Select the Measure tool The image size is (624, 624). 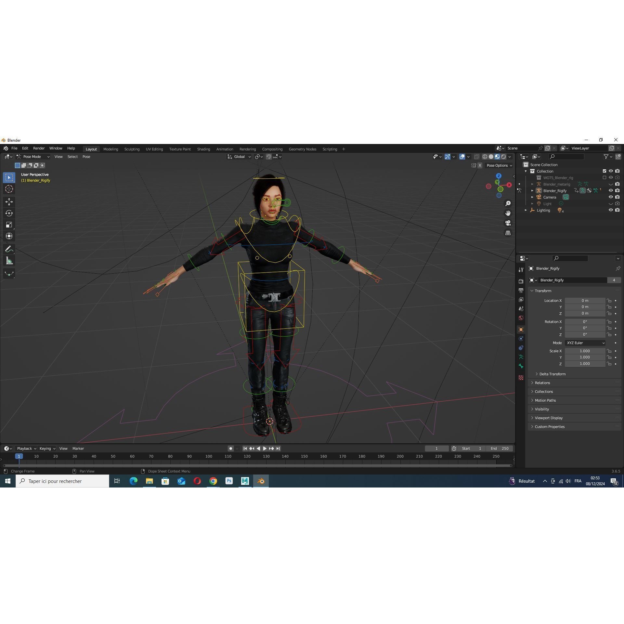pos(9,261)
